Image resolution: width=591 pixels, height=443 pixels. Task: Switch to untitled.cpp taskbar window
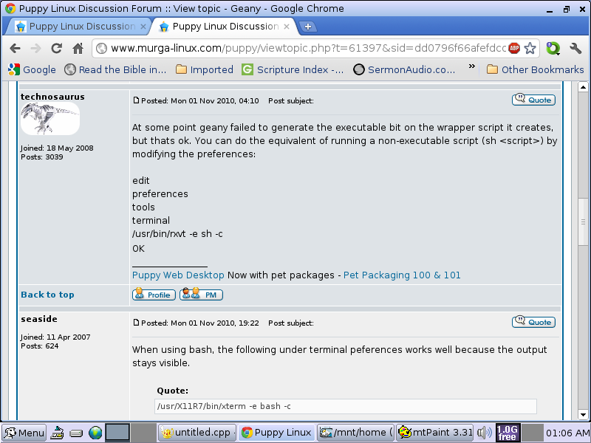click(197, 433)
